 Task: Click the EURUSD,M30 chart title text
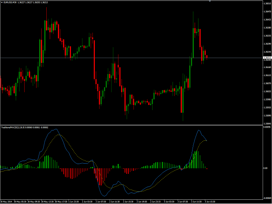click(10, 3)
